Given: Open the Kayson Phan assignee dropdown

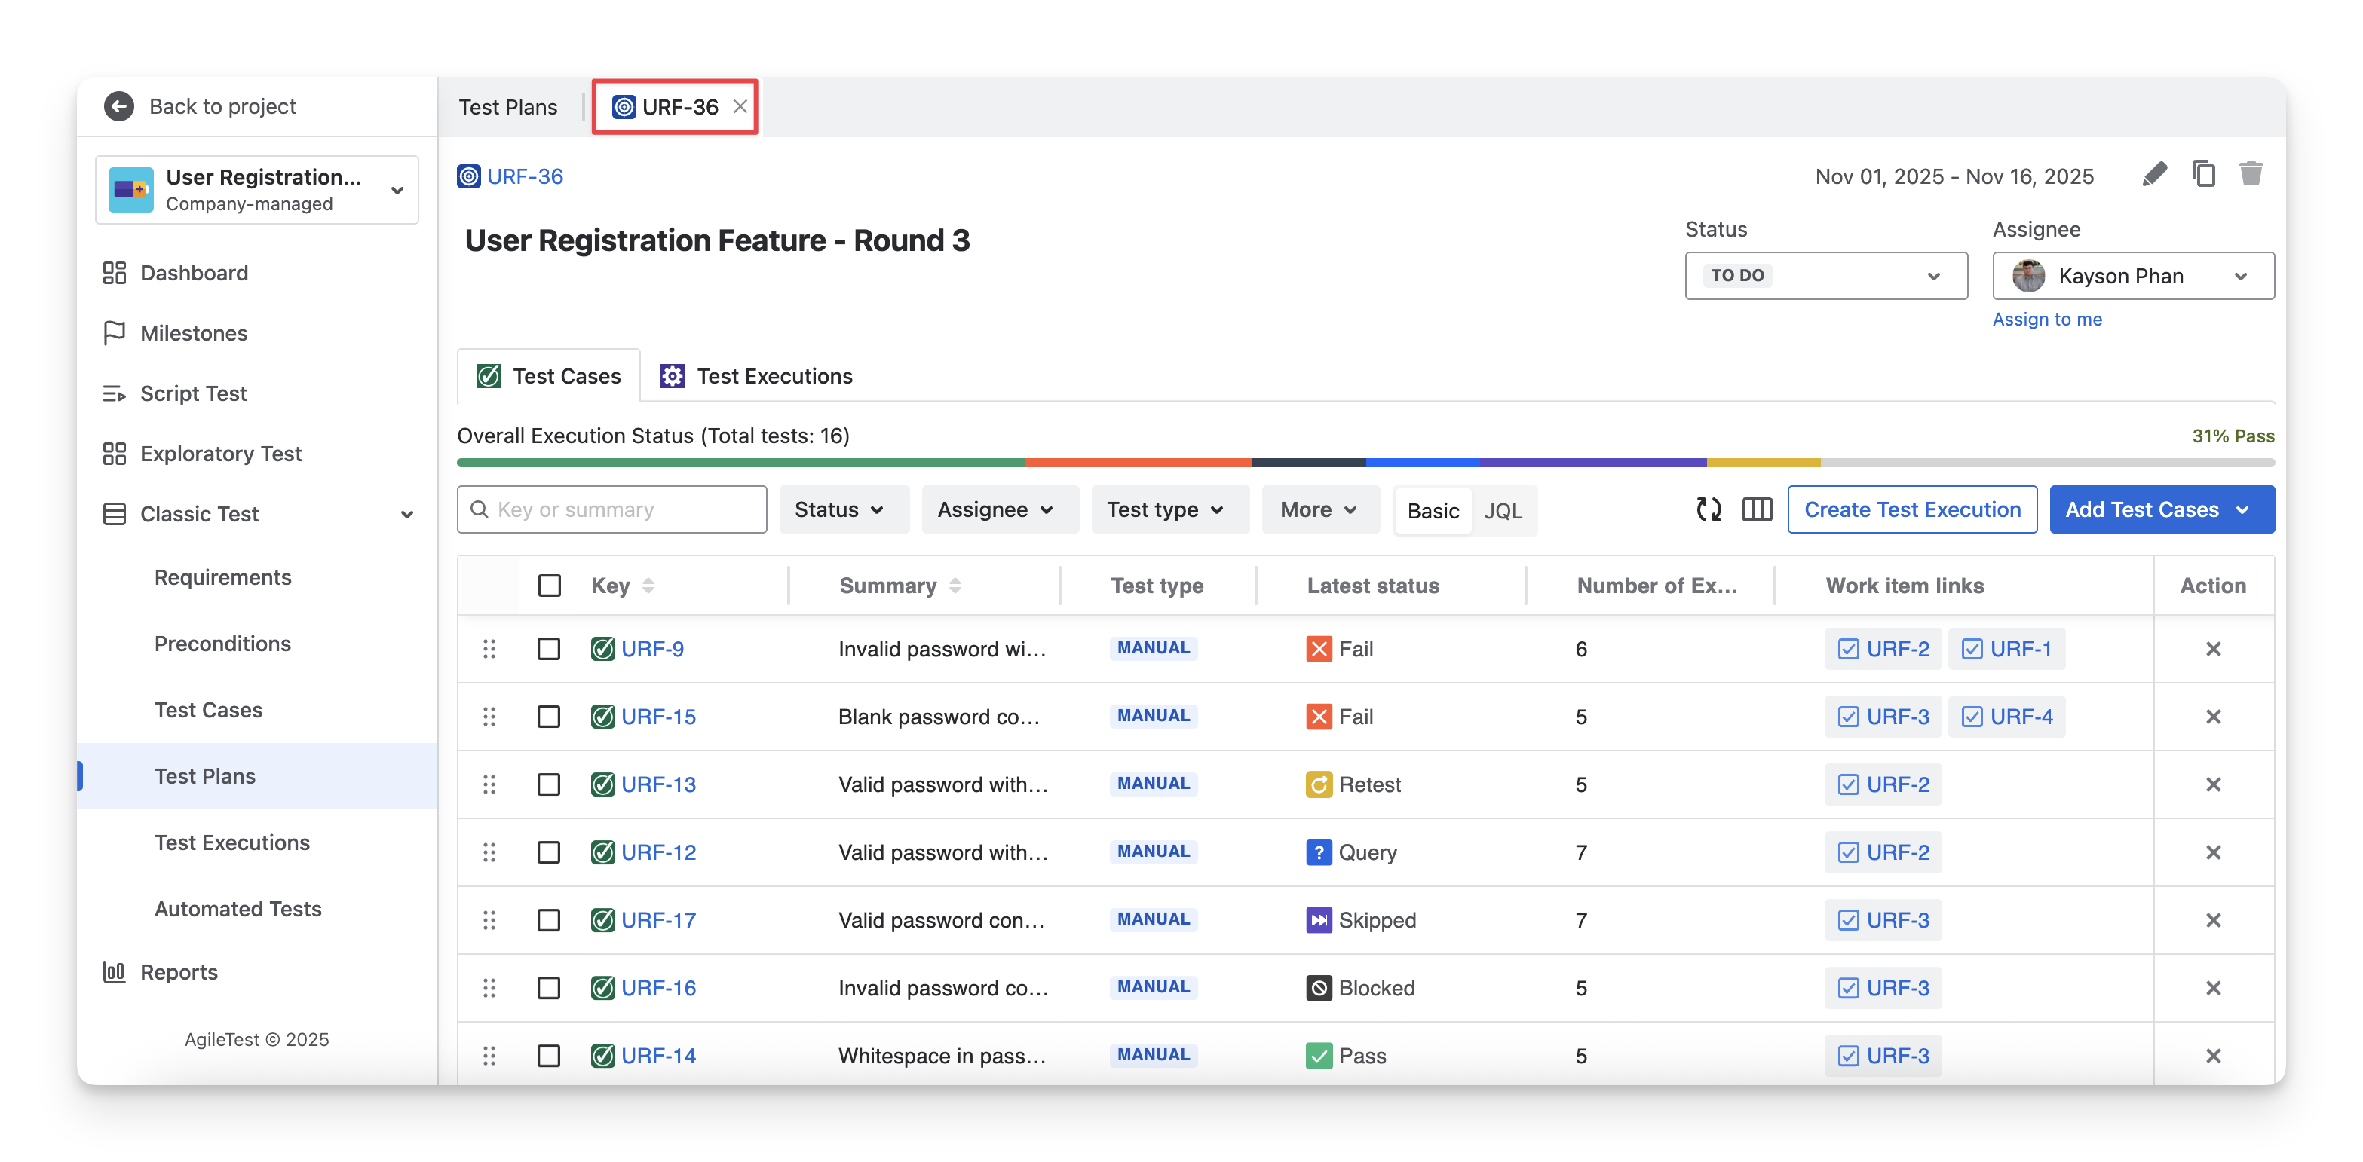Looking at the screenshot, I should pyautogui.click(x=2133, y=276).
